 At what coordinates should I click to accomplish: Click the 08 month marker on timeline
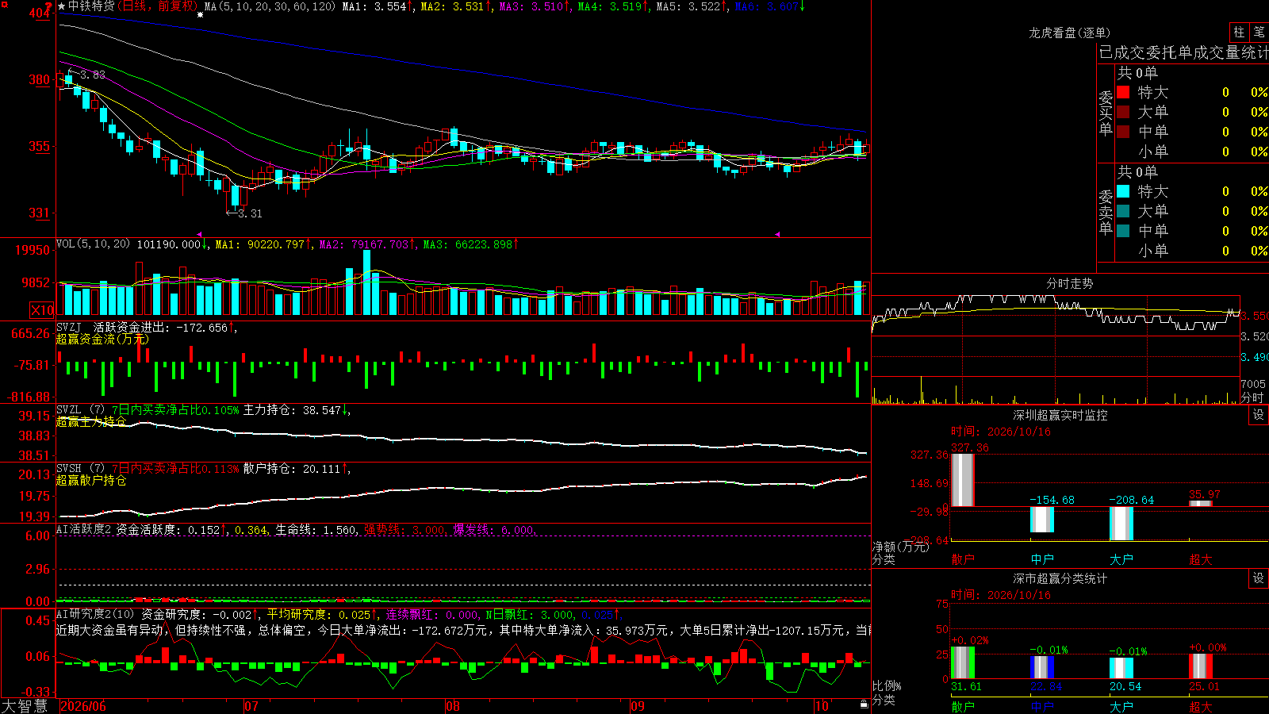point(453,706)
